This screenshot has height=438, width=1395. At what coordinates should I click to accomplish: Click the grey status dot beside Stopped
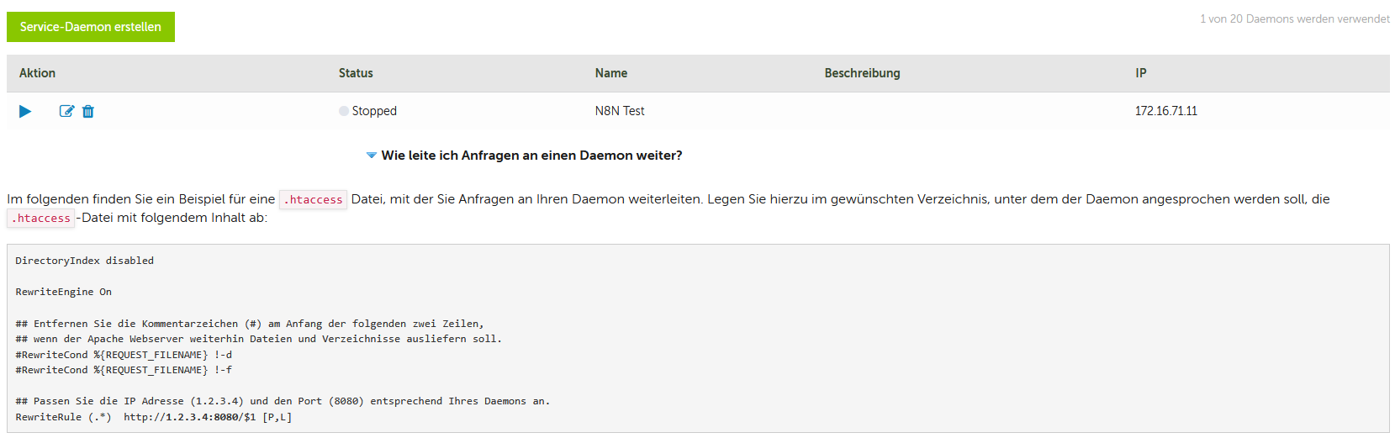[x=343, y=111]
